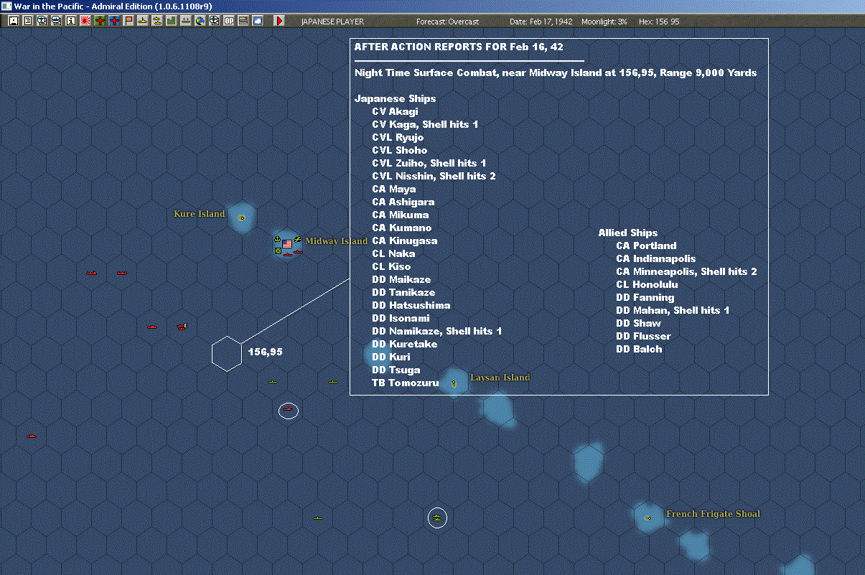Image resolution: width=865 pixels, height=575 pixels.
Task: Click 'CA Portland' in the Allied list
Action: [646, 246]
